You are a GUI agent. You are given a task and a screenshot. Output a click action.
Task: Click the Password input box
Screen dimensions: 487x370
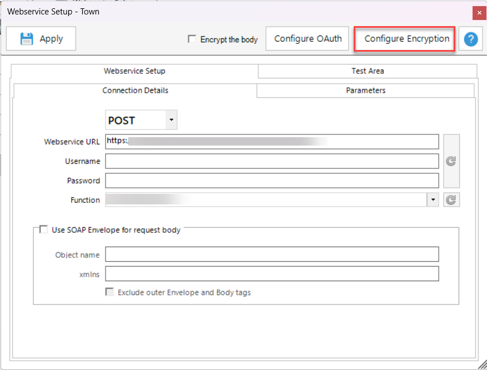[x=272, y=181]
